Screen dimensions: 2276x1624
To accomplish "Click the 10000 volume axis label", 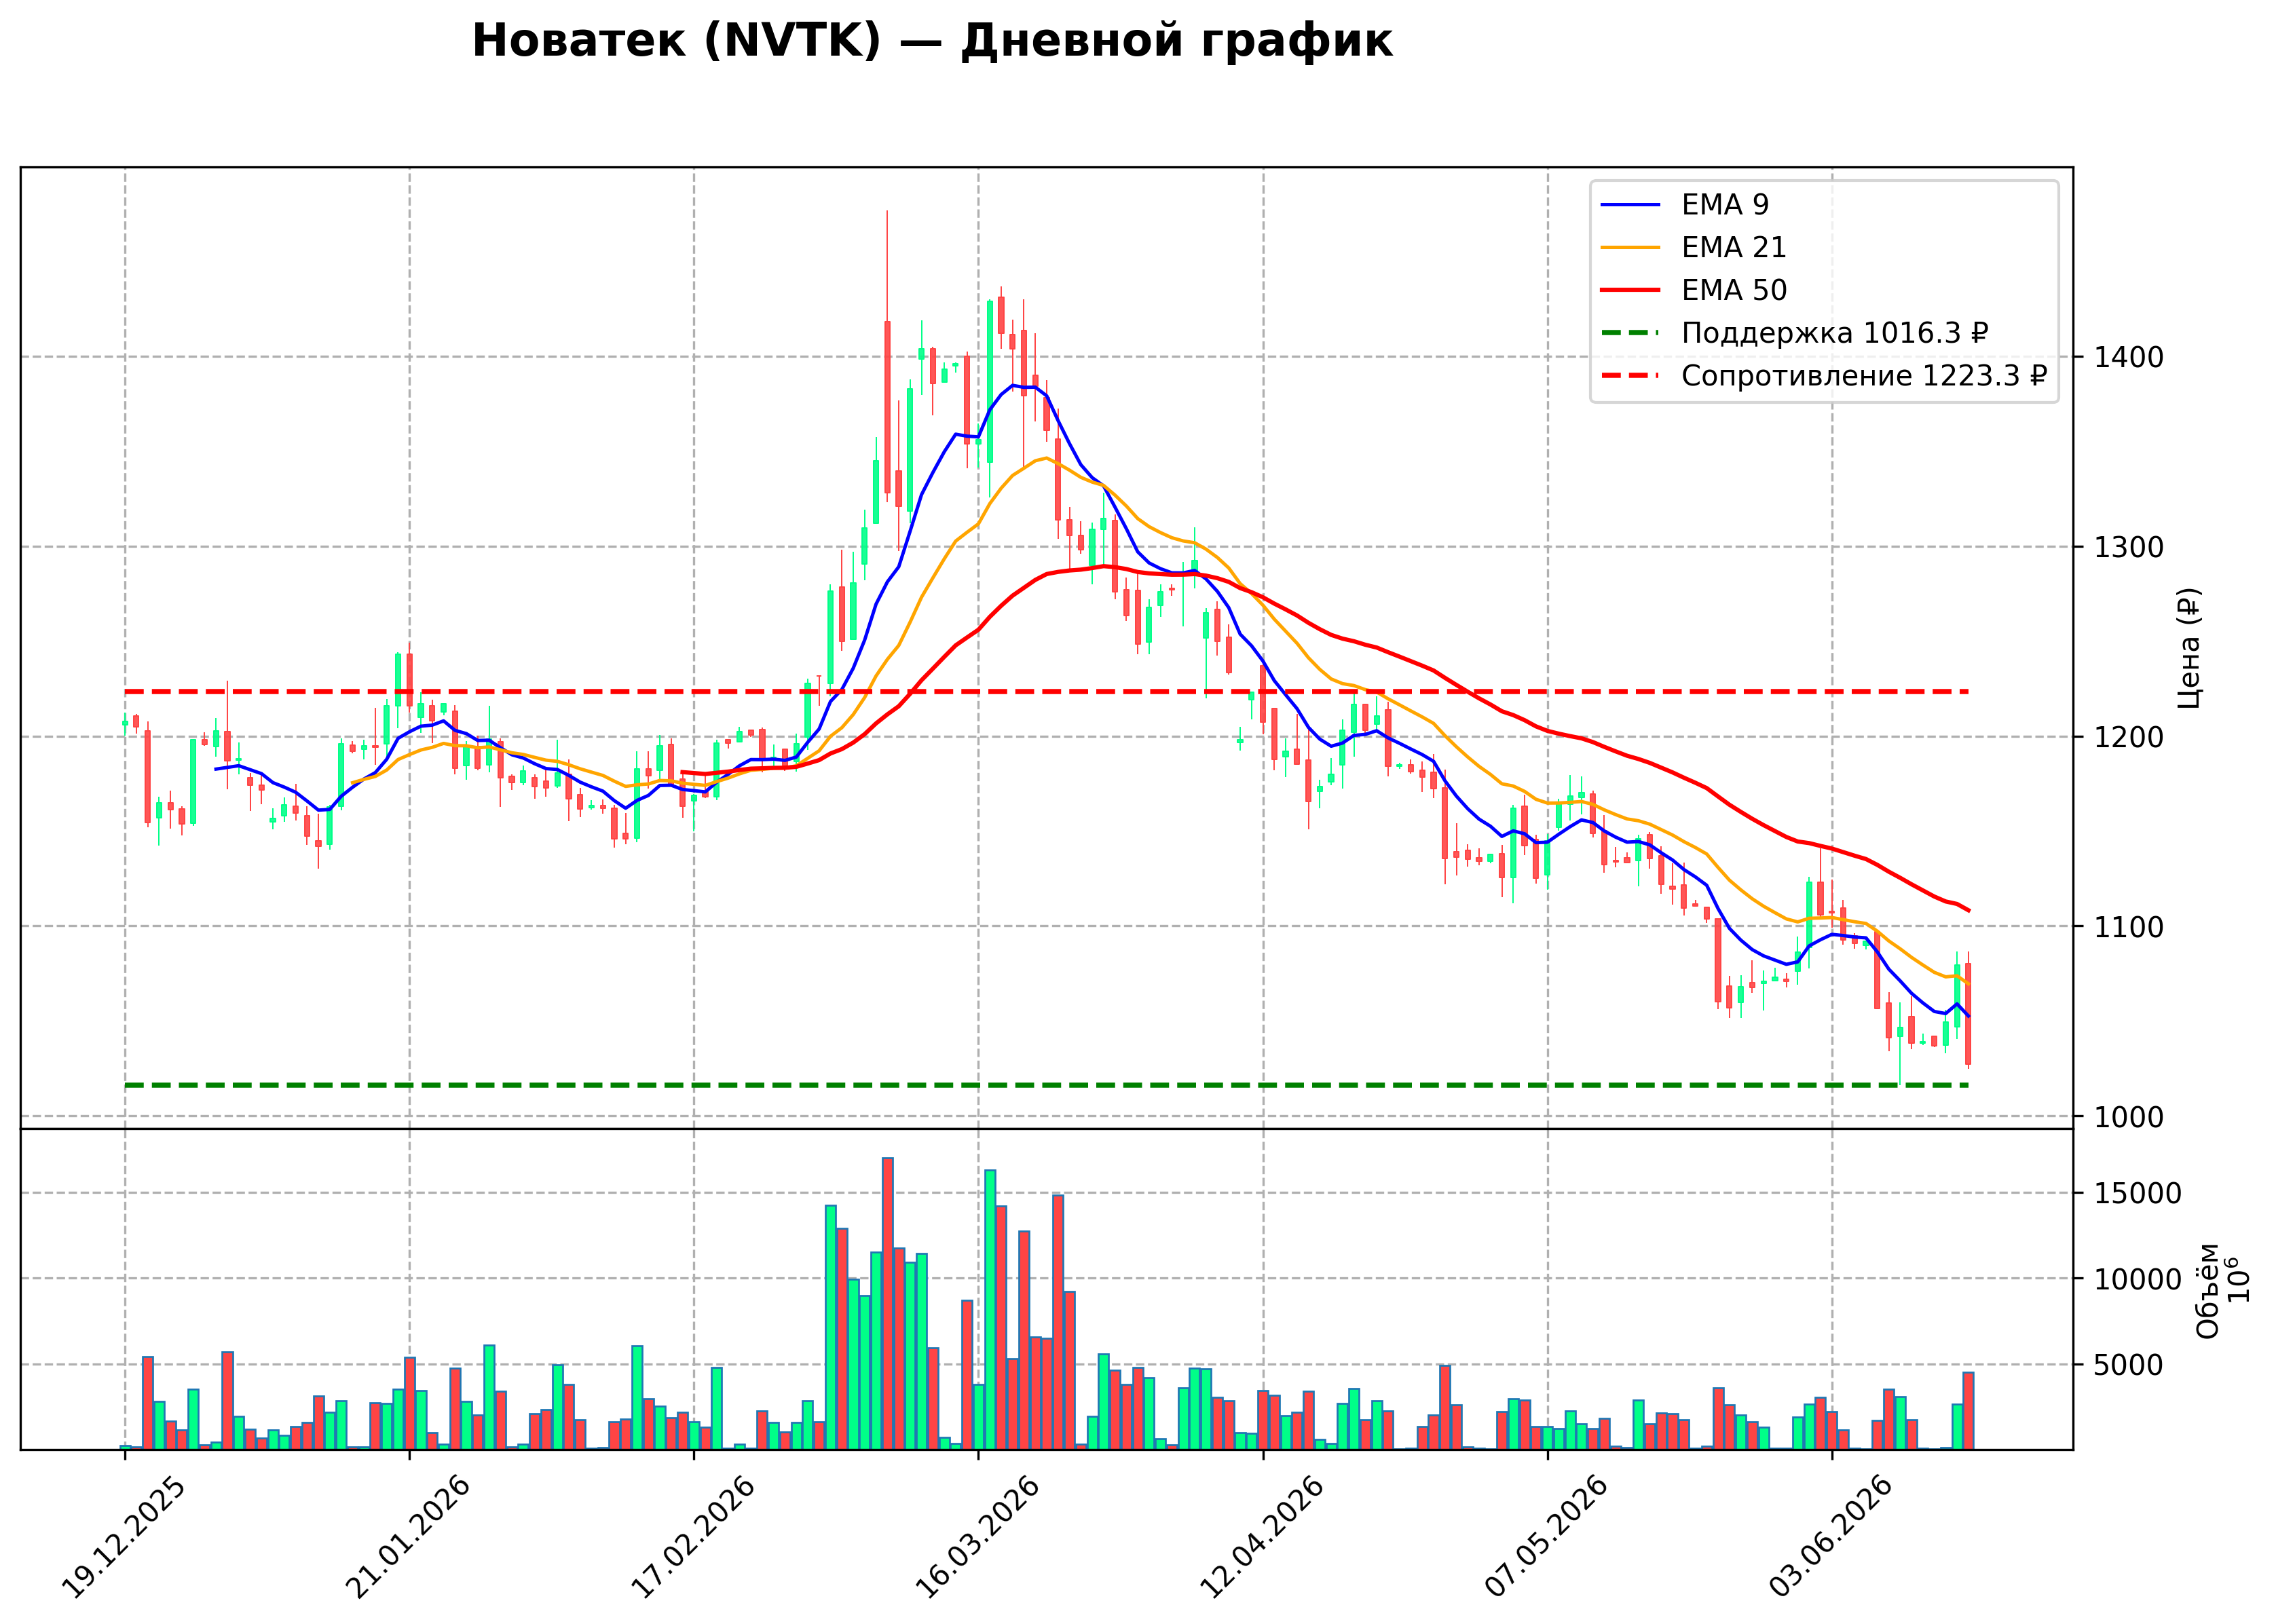I will (x=2138, y=1279).
